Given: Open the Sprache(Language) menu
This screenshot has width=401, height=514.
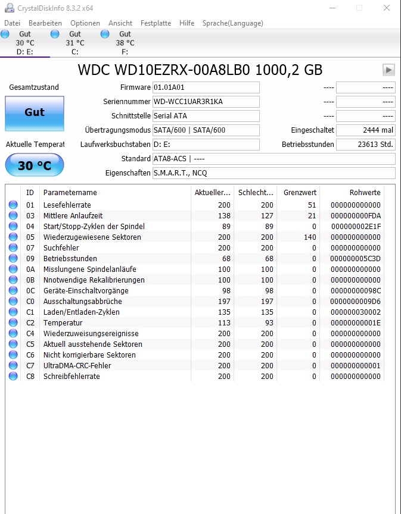Looking at the screenshot, I should click(233, 23).
